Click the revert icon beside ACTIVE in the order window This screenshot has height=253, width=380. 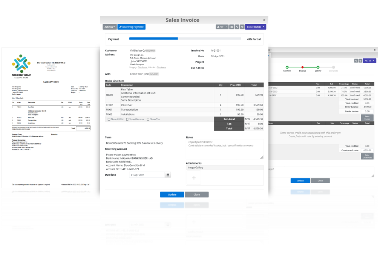pos(360,61)
